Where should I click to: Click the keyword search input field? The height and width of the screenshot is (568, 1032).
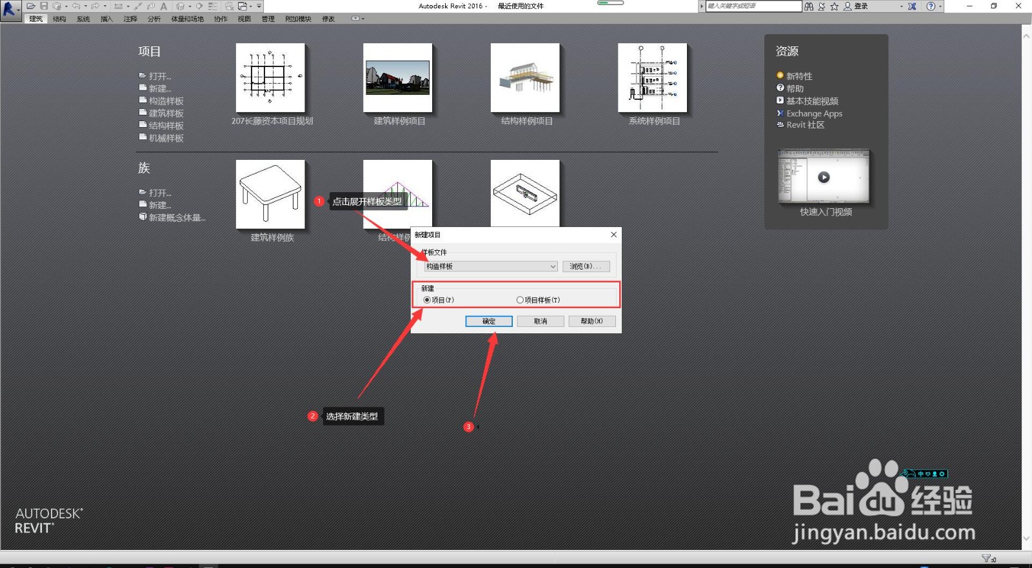(754, 6)
